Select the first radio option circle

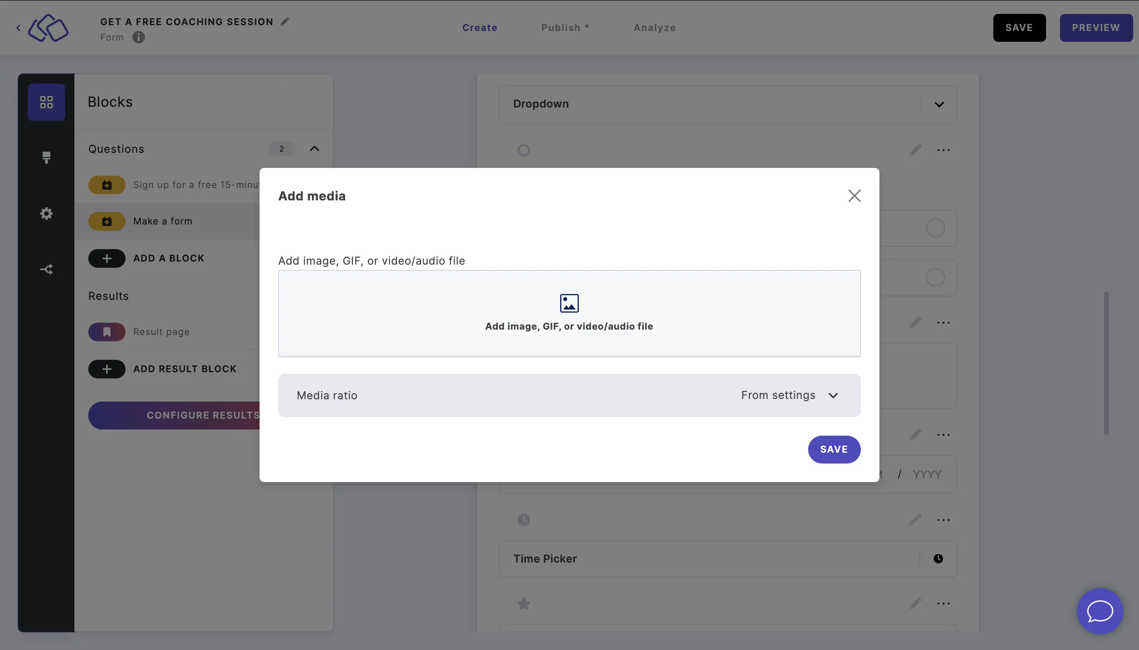pos(935,228)
